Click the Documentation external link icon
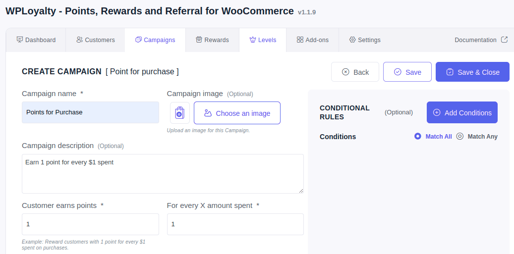The width and height of the screenshot is (514, 254). 505,40
